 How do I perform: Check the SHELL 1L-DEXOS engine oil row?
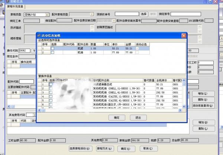[51, 88]
